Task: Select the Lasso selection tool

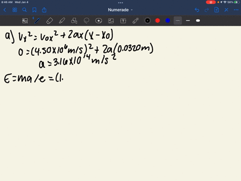Action: (86, 21)
